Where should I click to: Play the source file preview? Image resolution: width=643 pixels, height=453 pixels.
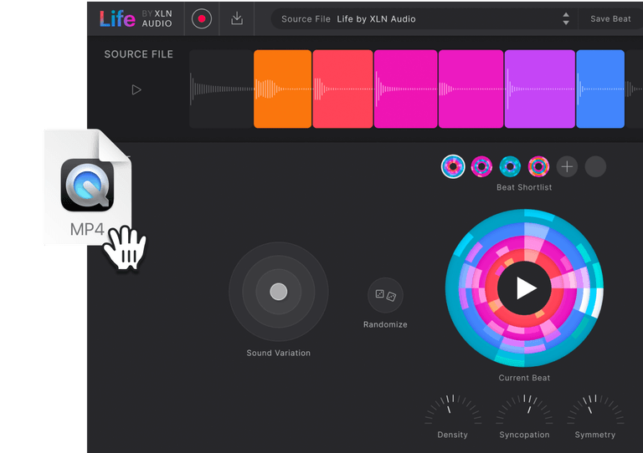[136, 89]
